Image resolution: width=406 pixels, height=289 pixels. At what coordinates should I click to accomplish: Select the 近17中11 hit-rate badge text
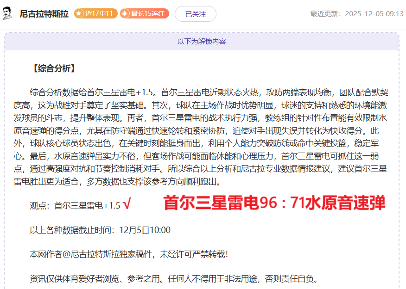(x=99, y=14)
